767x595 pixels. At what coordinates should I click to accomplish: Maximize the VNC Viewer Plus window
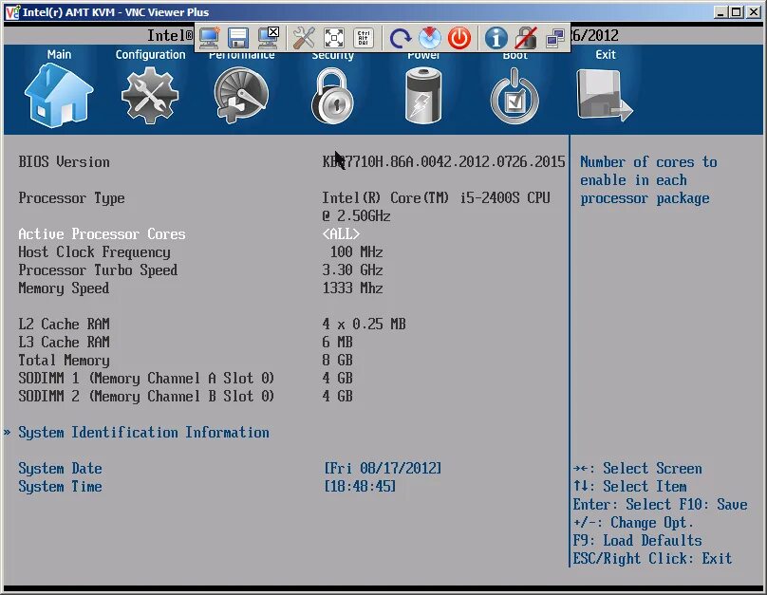point(736,12)
